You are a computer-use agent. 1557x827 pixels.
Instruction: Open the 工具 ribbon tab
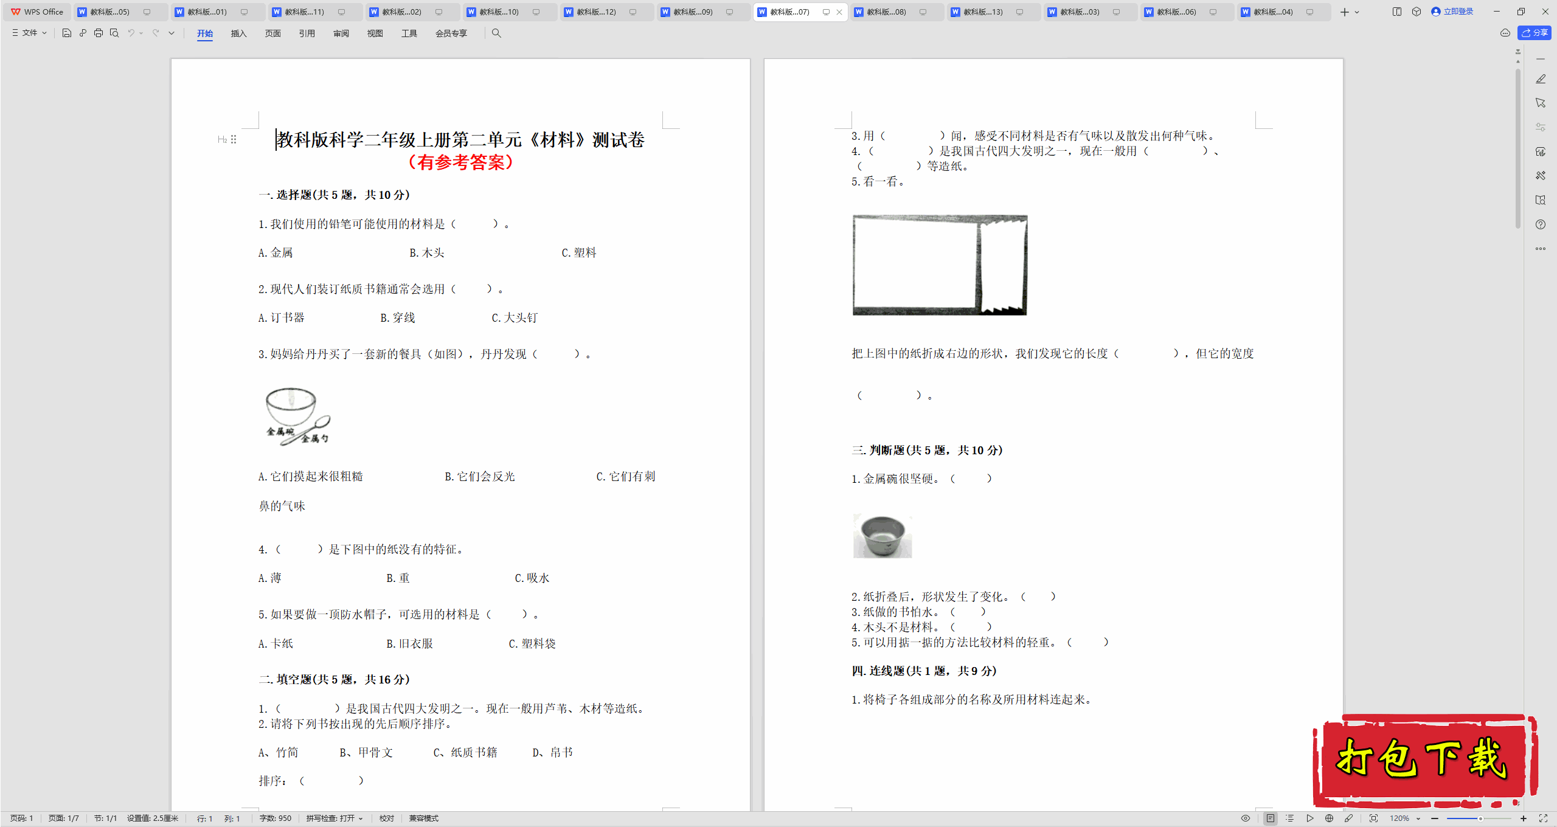coord(409,33)
